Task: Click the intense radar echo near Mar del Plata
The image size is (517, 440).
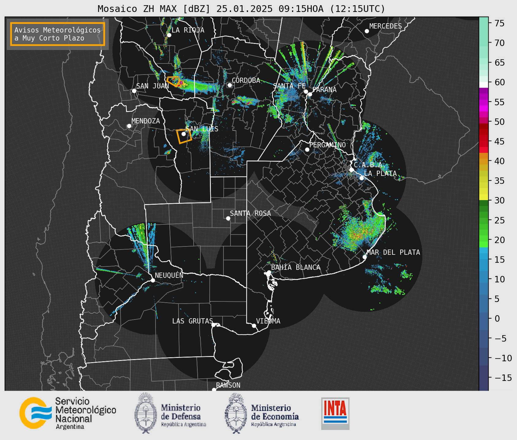Action: 359,233
